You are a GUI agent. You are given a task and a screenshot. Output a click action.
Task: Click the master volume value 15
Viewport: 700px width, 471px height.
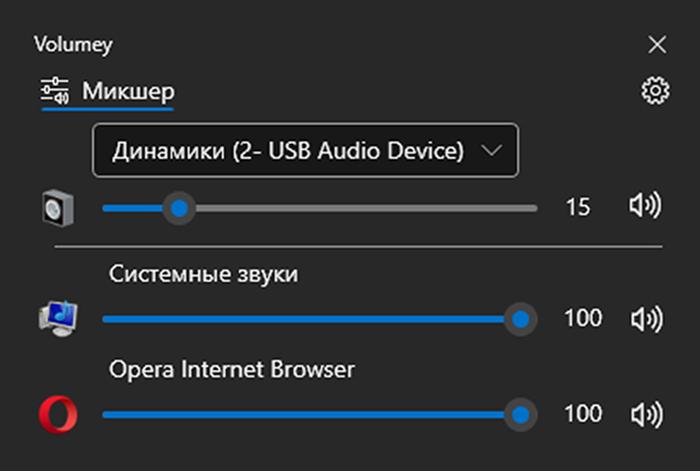click(x=577, y=208)
